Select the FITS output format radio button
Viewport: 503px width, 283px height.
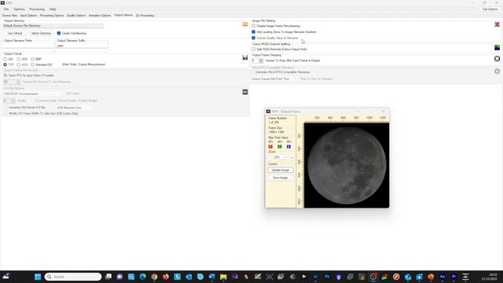pyautogui.click(x=19, y=64)
